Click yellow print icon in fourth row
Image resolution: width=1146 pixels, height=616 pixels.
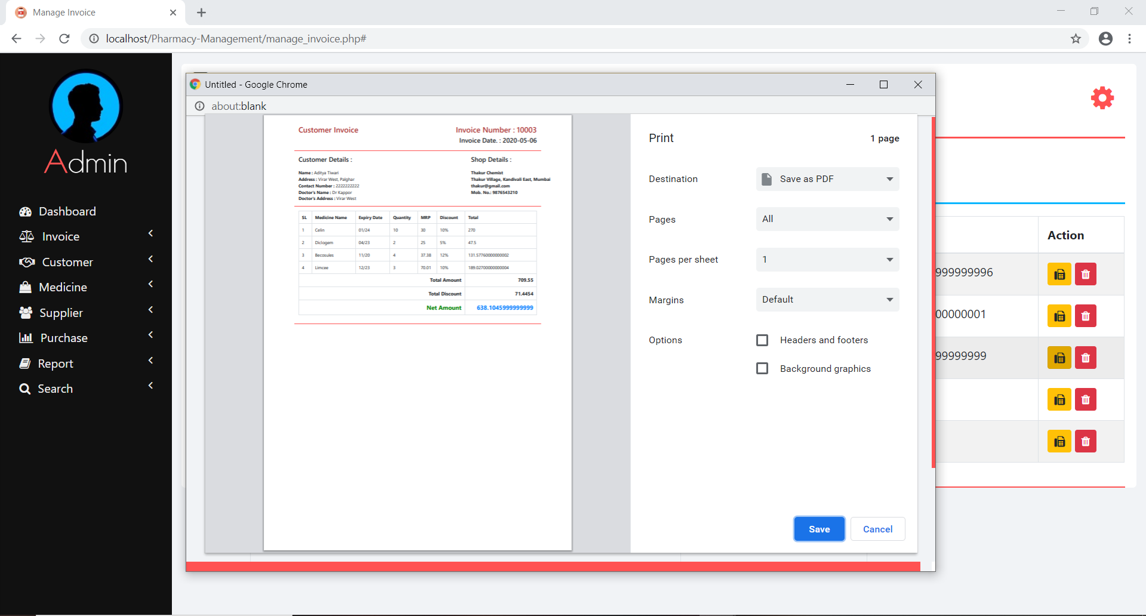coord(1059,399)
